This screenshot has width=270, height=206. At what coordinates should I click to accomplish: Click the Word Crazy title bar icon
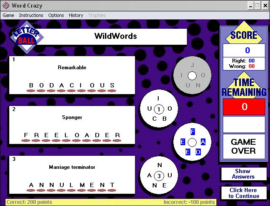click(x=6, y=5)
